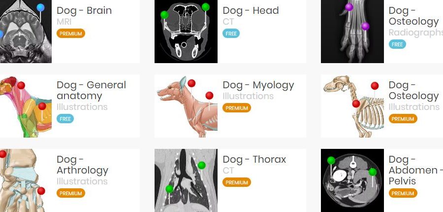443x212 pixels.
Task: Select the Dog - General anatomy illustration image
Action: point(26,106)
